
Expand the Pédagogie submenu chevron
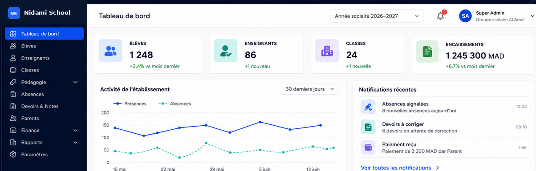tap(75, 82)
